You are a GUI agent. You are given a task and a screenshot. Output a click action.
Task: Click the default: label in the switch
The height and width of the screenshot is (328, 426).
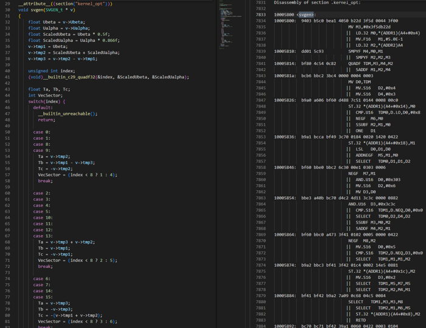coord(43,108)
